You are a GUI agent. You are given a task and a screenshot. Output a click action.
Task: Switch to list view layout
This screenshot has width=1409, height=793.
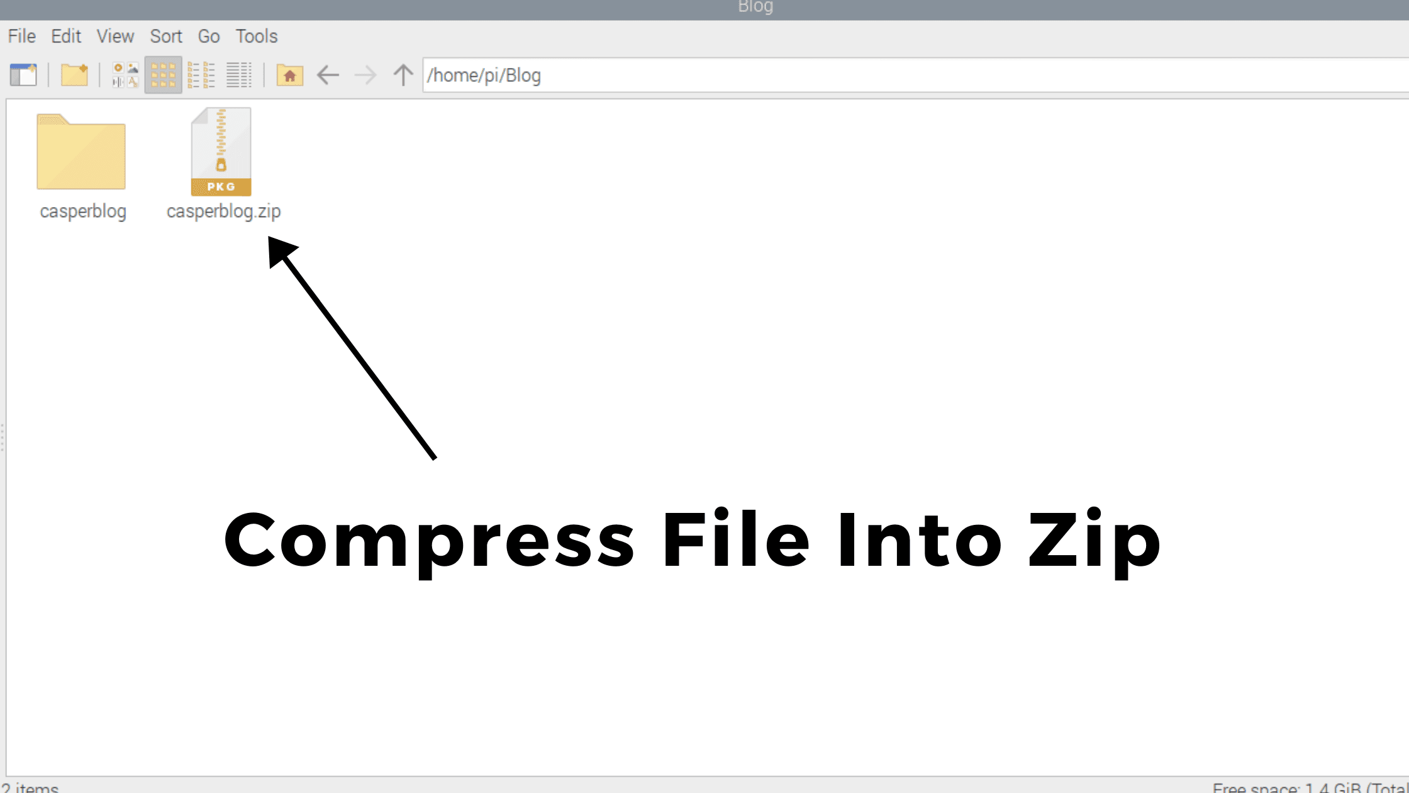pyautogui.click(x=239, y=74)
